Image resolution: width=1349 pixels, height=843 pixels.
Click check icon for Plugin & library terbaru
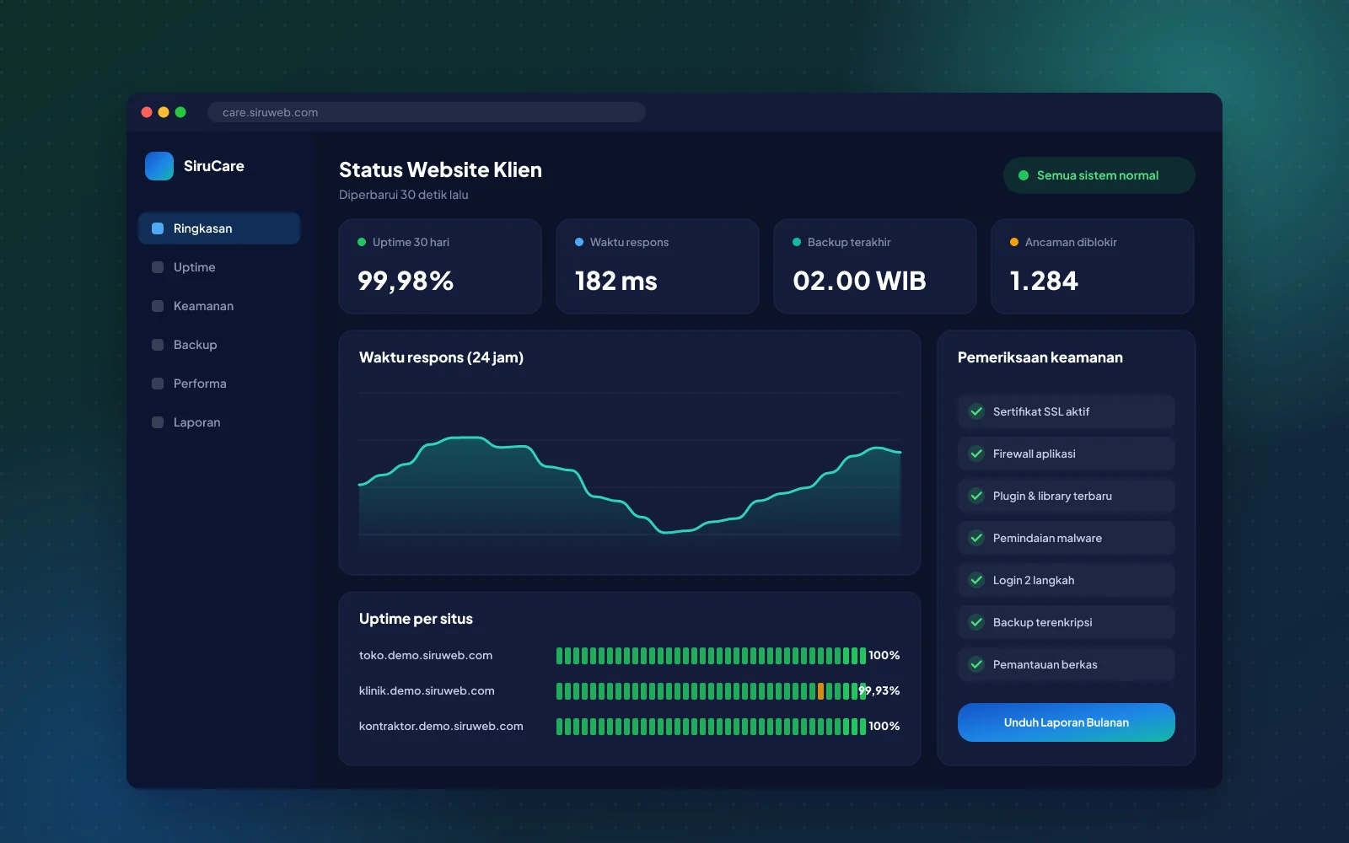coord(976,496)
